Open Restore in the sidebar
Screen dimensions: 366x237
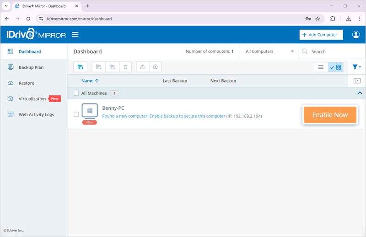point(27,83)
